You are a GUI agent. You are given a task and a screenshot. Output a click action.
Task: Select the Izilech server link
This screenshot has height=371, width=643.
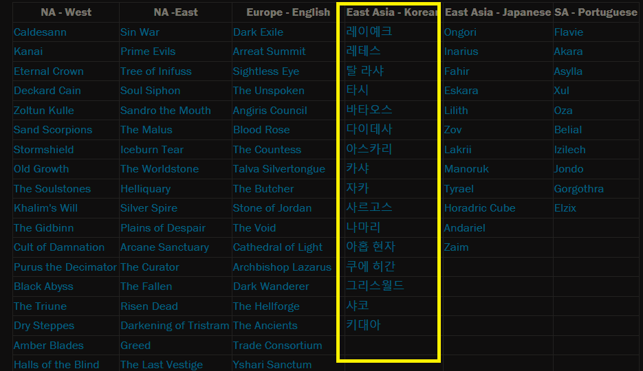[x=569, y=150]
